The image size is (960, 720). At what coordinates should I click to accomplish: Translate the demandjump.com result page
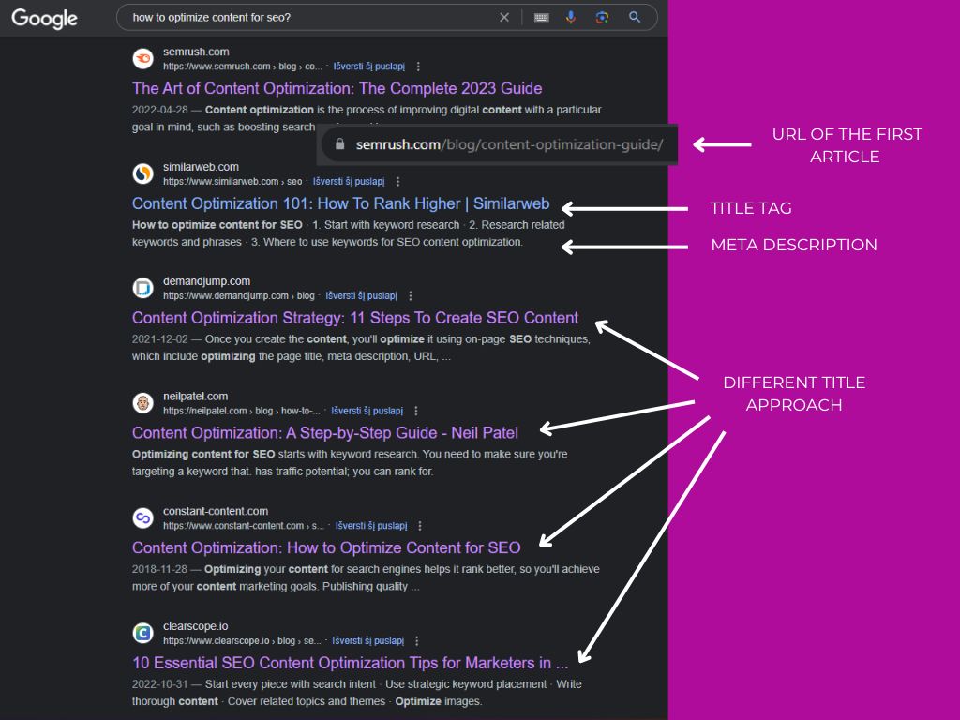click(362, 296)
